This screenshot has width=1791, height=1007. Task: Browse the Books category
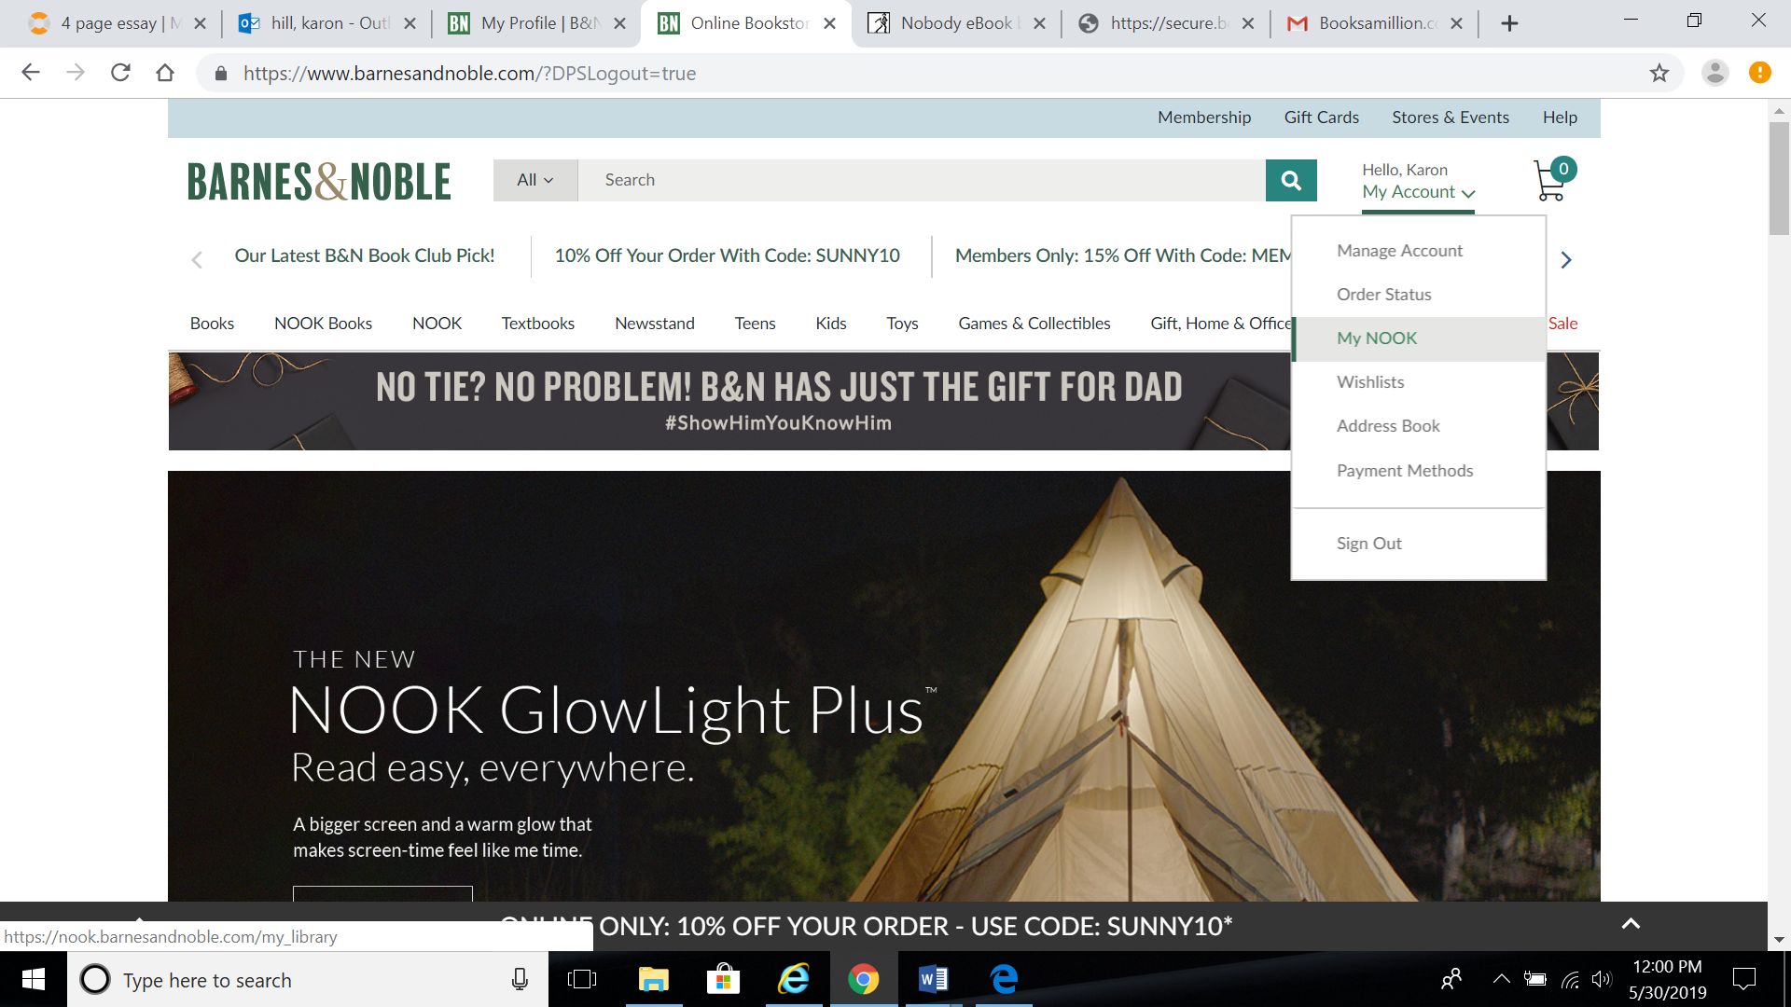(212, 324)
